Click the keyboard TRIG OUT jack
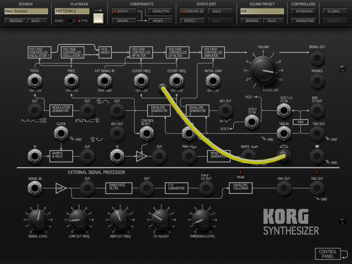Viewport: 352px width, 264px height. [x=317, y=133]
